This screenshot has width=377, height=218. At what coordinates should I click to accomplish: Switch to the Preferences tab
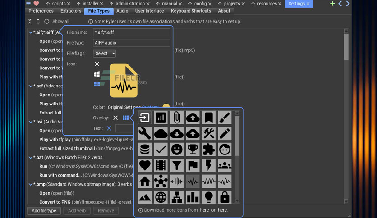coord(41,11)
